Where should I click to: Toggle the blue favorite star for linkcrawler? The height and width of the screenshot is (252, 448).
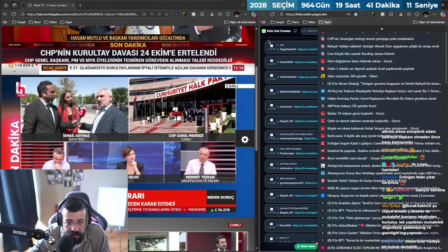click(356, 14)
